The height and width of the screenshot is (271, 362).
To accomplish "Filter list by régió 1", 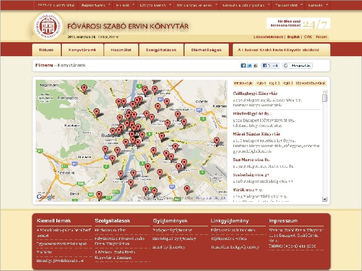I will click(261, 83).
